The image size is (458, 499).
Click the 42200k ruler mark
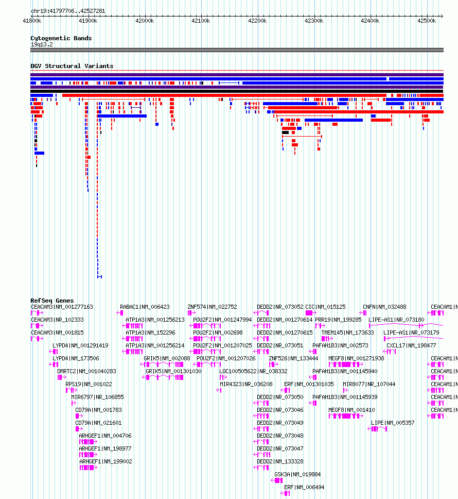click(257, 21)
